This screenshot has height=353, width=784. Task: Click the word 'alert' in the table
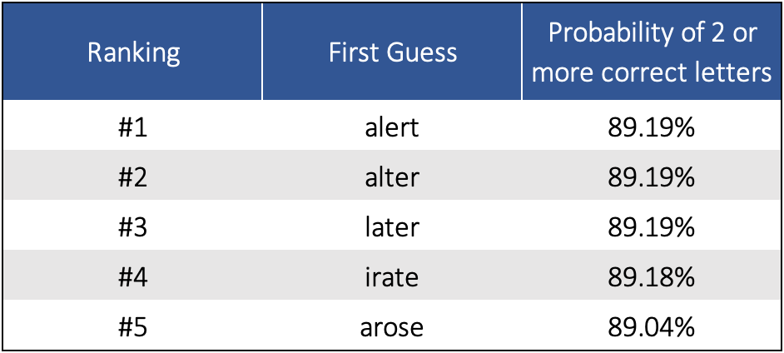point(393,130)
